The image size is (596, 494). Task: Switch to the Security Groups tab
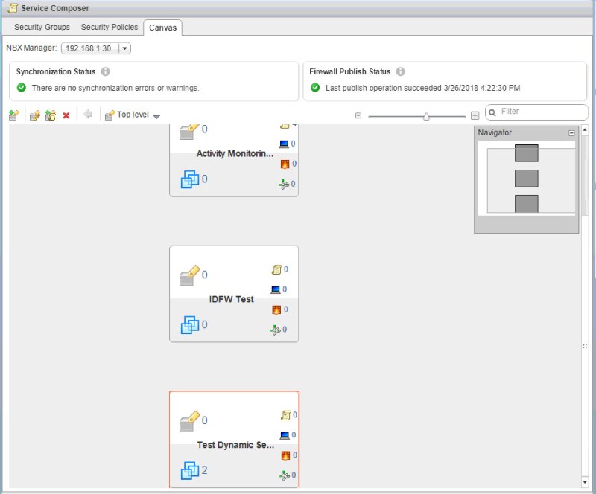(42, 28)
